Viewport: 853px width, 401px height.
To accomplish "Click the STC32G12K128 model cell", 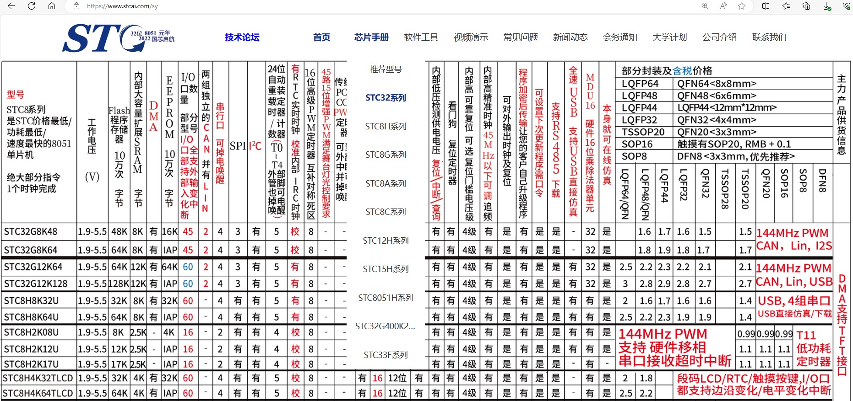I will coord(36,283).
